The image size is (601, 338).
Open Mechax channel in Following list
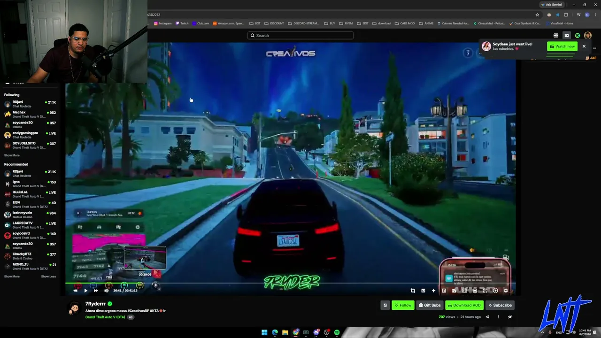click(31, 114)
